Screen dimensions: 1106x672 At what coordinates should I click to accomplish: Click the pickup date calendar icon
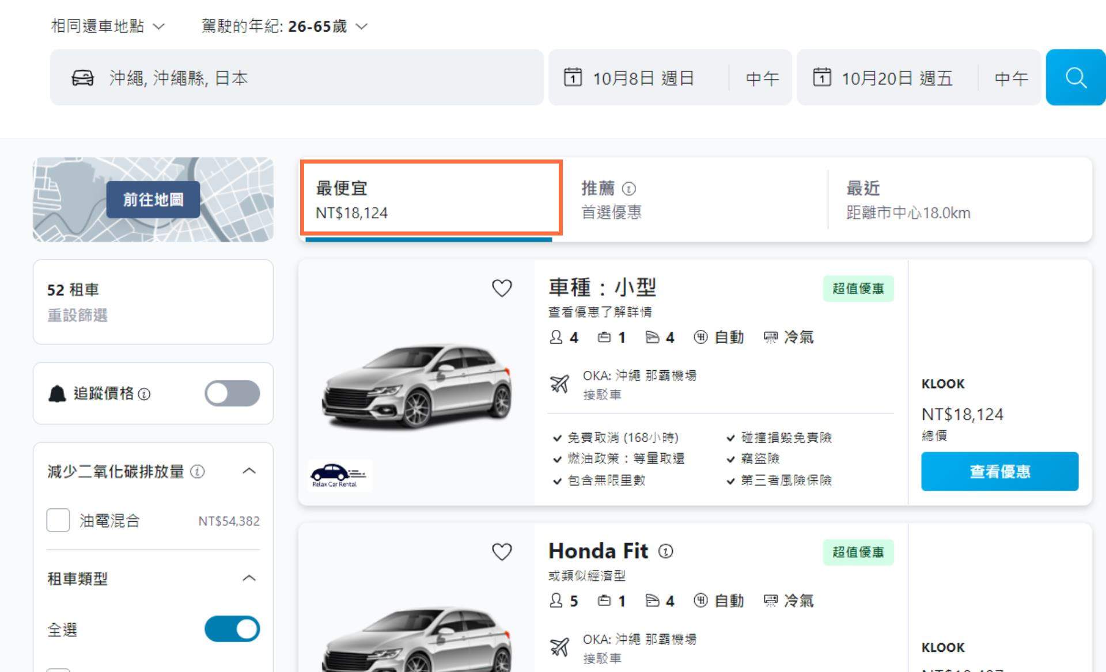(x=573, y=77)
